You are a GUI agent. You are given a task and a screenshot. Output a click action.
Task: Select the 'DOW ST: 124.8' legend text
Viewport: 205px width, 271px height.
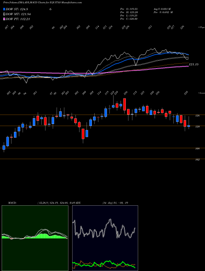[x=17, y=9]
